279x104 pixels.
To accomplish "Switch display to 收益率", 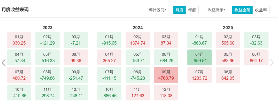I will (x=261, y=10).
